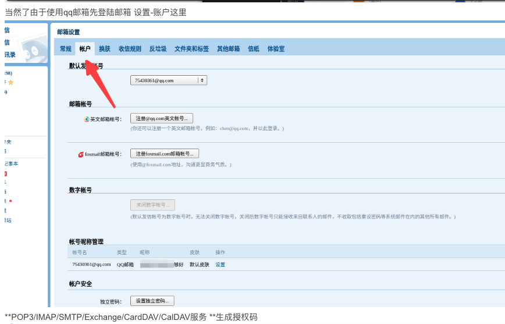Viewport: 505px width, 324px height.
Task: Open the 收信规则 tab
Action: pyautogui.click(x=130, y=49)
